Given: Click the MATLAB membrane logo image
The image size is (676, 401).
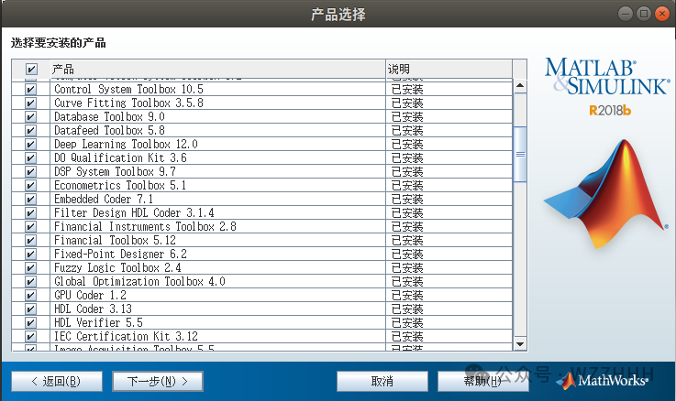Looking at the screenshot, I should pyautogui.click(x=607, y=194).
